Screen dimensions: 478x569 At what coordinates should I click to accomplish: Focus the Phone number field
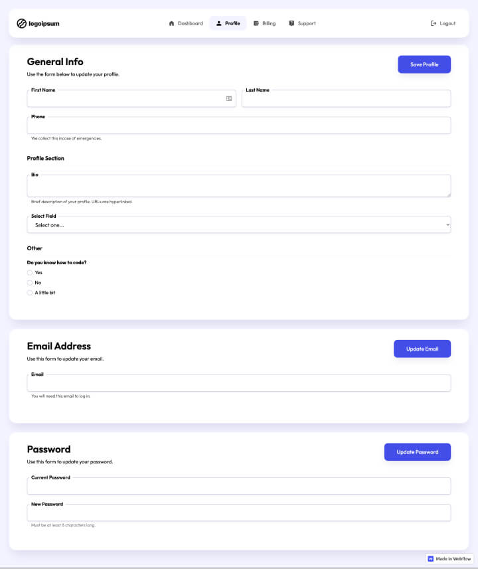tap(239, 125)
